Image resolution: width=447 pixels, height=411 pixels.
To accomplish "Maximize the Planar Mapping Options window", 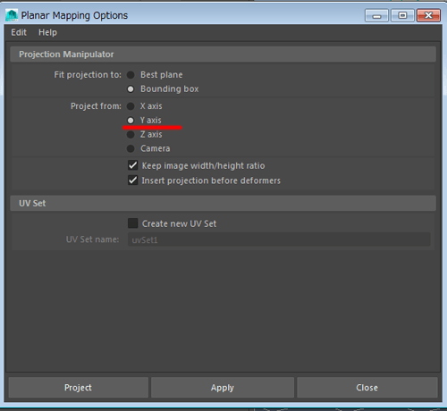I will pyautogui.click(x=402, y=15).
